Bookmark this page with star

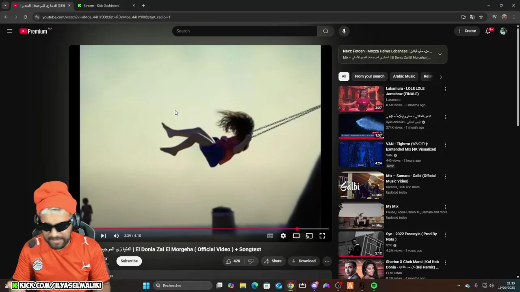click(481, 17)
